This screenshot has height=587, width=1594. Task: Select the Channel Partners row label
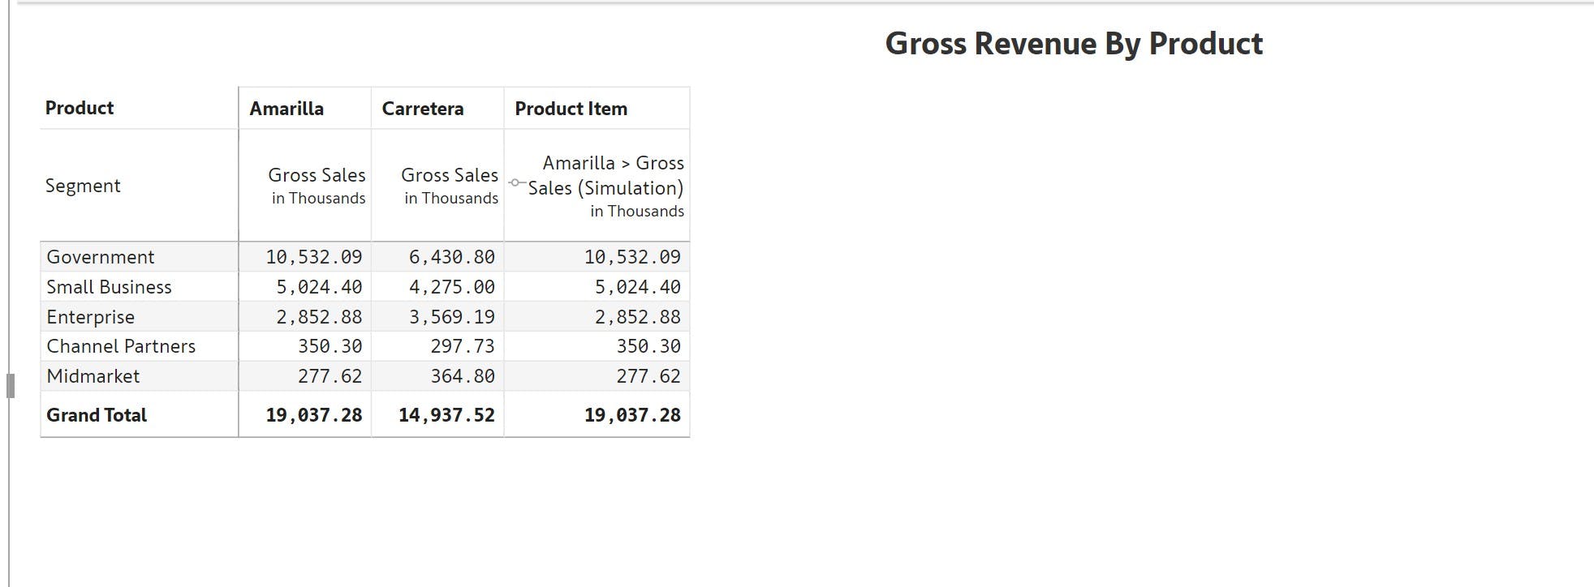121,346
